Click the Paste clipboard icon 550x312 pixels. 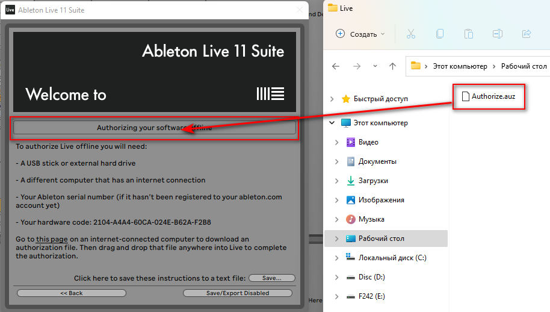pyautogui.click(x=469, y=34)
